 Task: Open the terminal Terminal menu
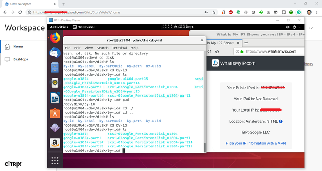tap(119, 48)
